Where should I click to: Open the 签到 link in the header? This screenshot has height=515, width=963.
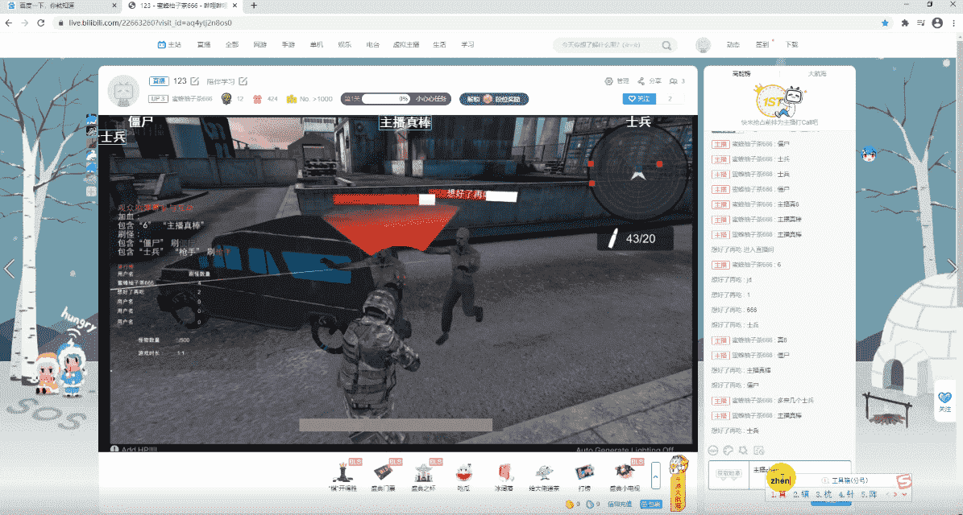point(762,45)
